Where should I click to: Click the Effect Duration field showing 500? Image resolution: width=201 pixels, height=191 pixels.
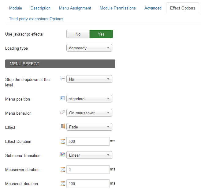88,141
